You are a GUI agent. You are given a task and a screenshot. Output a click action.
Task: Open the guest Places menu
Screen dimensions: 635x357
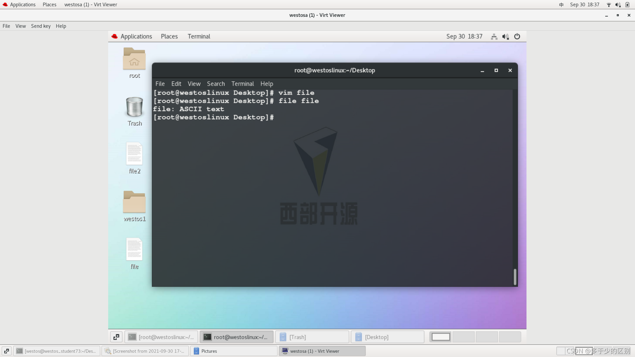[x=169, y=37]
